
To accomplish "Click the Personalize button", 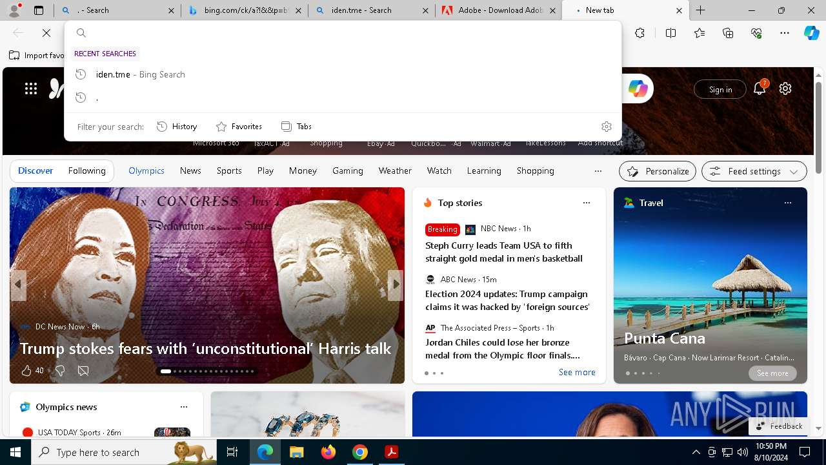I will [658, 171].
